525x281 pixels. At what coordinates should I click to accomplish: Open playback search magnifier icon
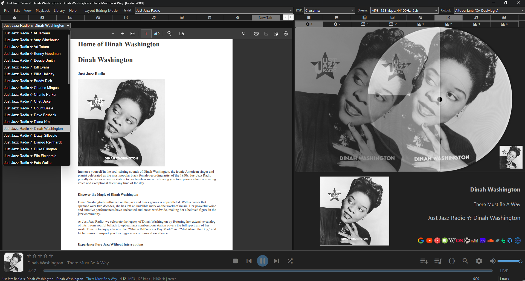(x=465, y=261)
